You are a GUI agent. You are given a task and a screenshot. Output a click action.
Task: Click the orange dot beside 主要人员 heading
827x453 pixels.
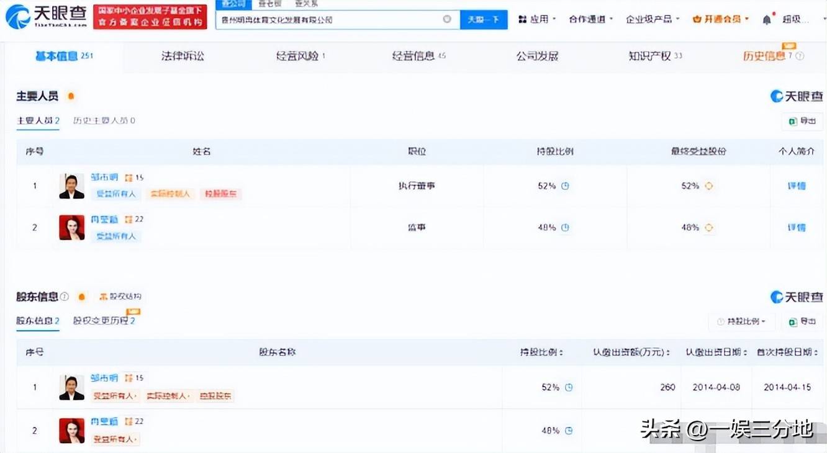pyautogui.click(x=71, y=96)
